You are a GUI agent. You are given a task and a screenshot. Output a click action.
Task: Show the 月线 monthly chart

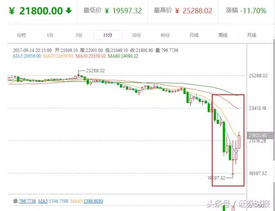coord(251,35)
